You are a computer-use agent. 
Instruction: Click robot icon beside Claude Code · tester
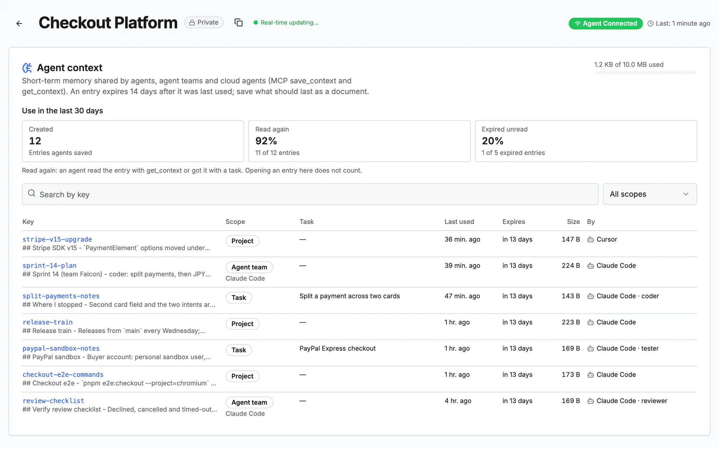coord(590,349)
